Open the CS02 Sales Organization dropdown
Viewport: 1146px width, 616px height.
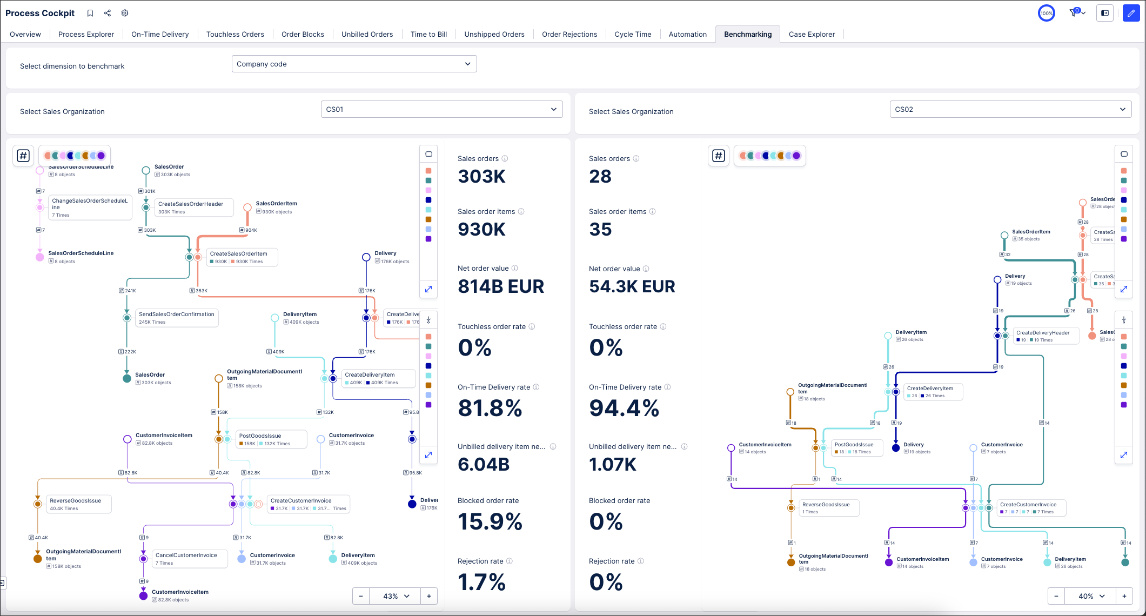click(x=1011, y=109)
